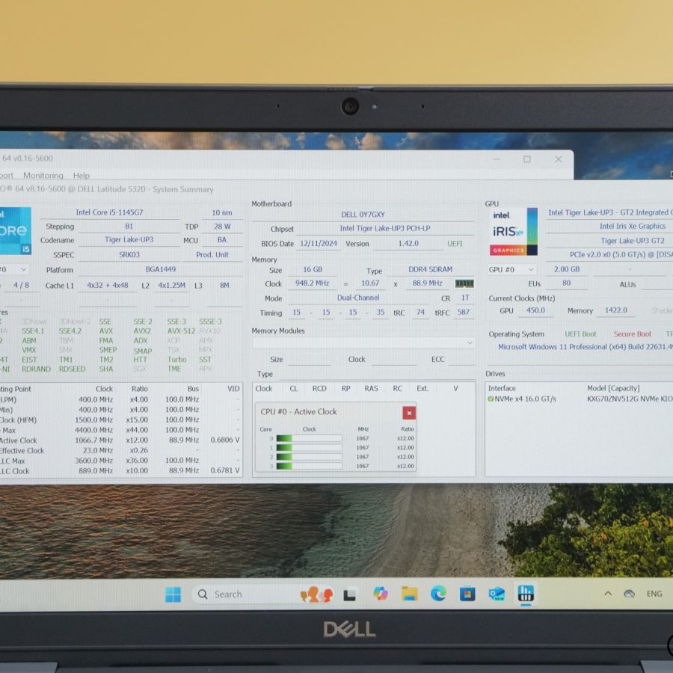Click the Microsoft Windows 11 Professional text
This screenshot has height=673, width=673.
point(586,347)
